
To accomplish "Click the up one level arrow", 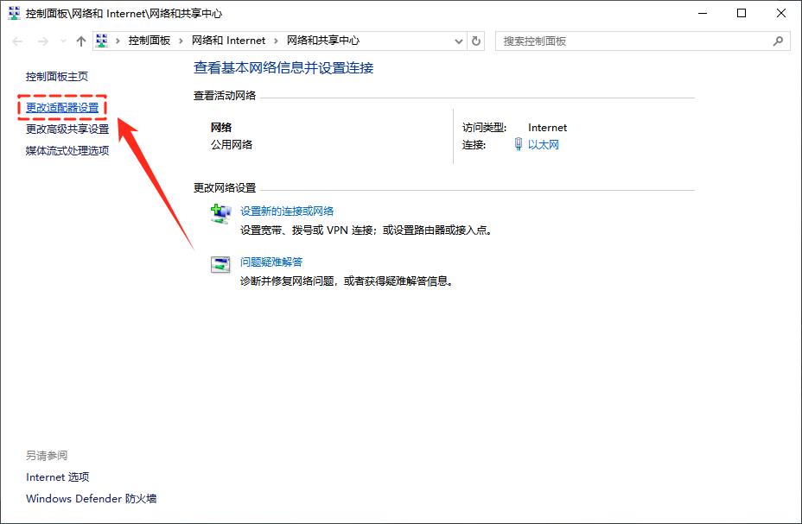I will (x=81, y=41).
